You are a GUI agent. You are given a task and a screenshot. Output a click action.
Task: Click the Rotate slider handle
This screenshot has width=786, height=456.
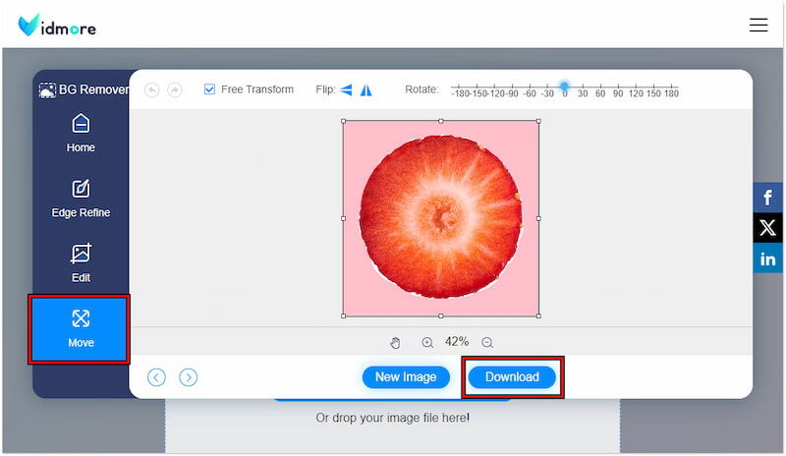tap(564, 86)
